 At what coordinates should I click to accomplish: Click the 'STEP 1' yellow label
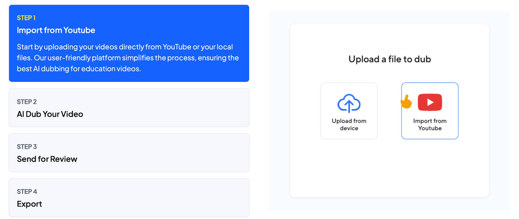coord(26,18)
